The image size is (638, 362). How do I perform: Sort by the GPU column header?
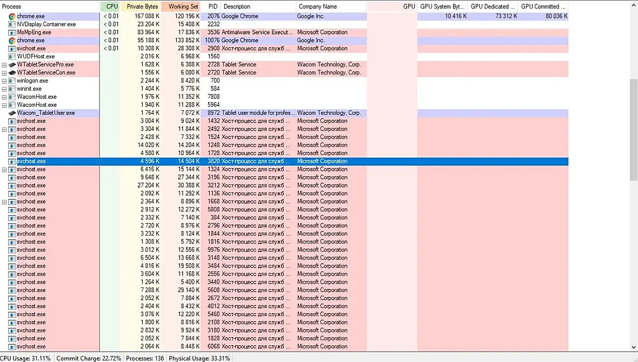[392, 6]
